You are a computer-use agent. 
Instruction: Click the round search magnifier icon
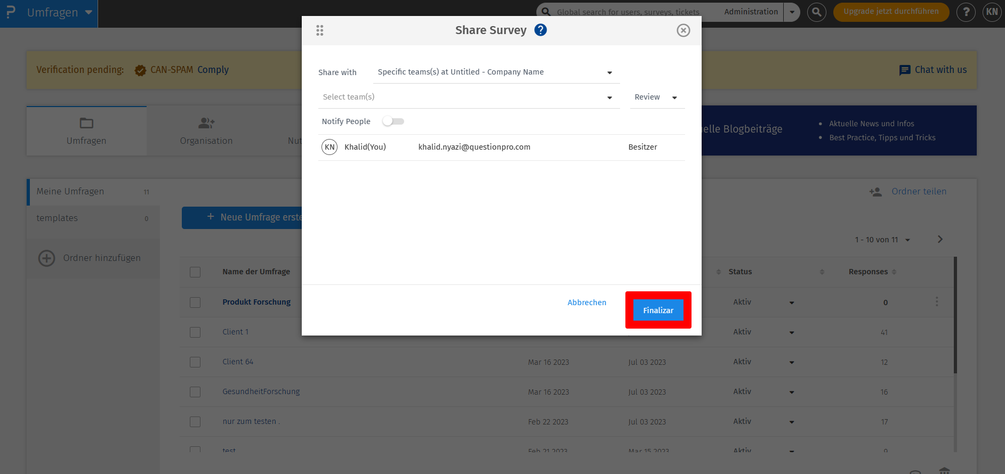tap(816, 12)
